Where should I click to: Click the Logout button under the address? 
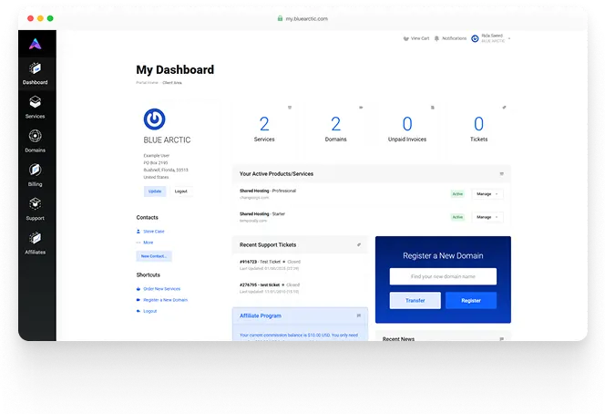[x=181, y=191]
